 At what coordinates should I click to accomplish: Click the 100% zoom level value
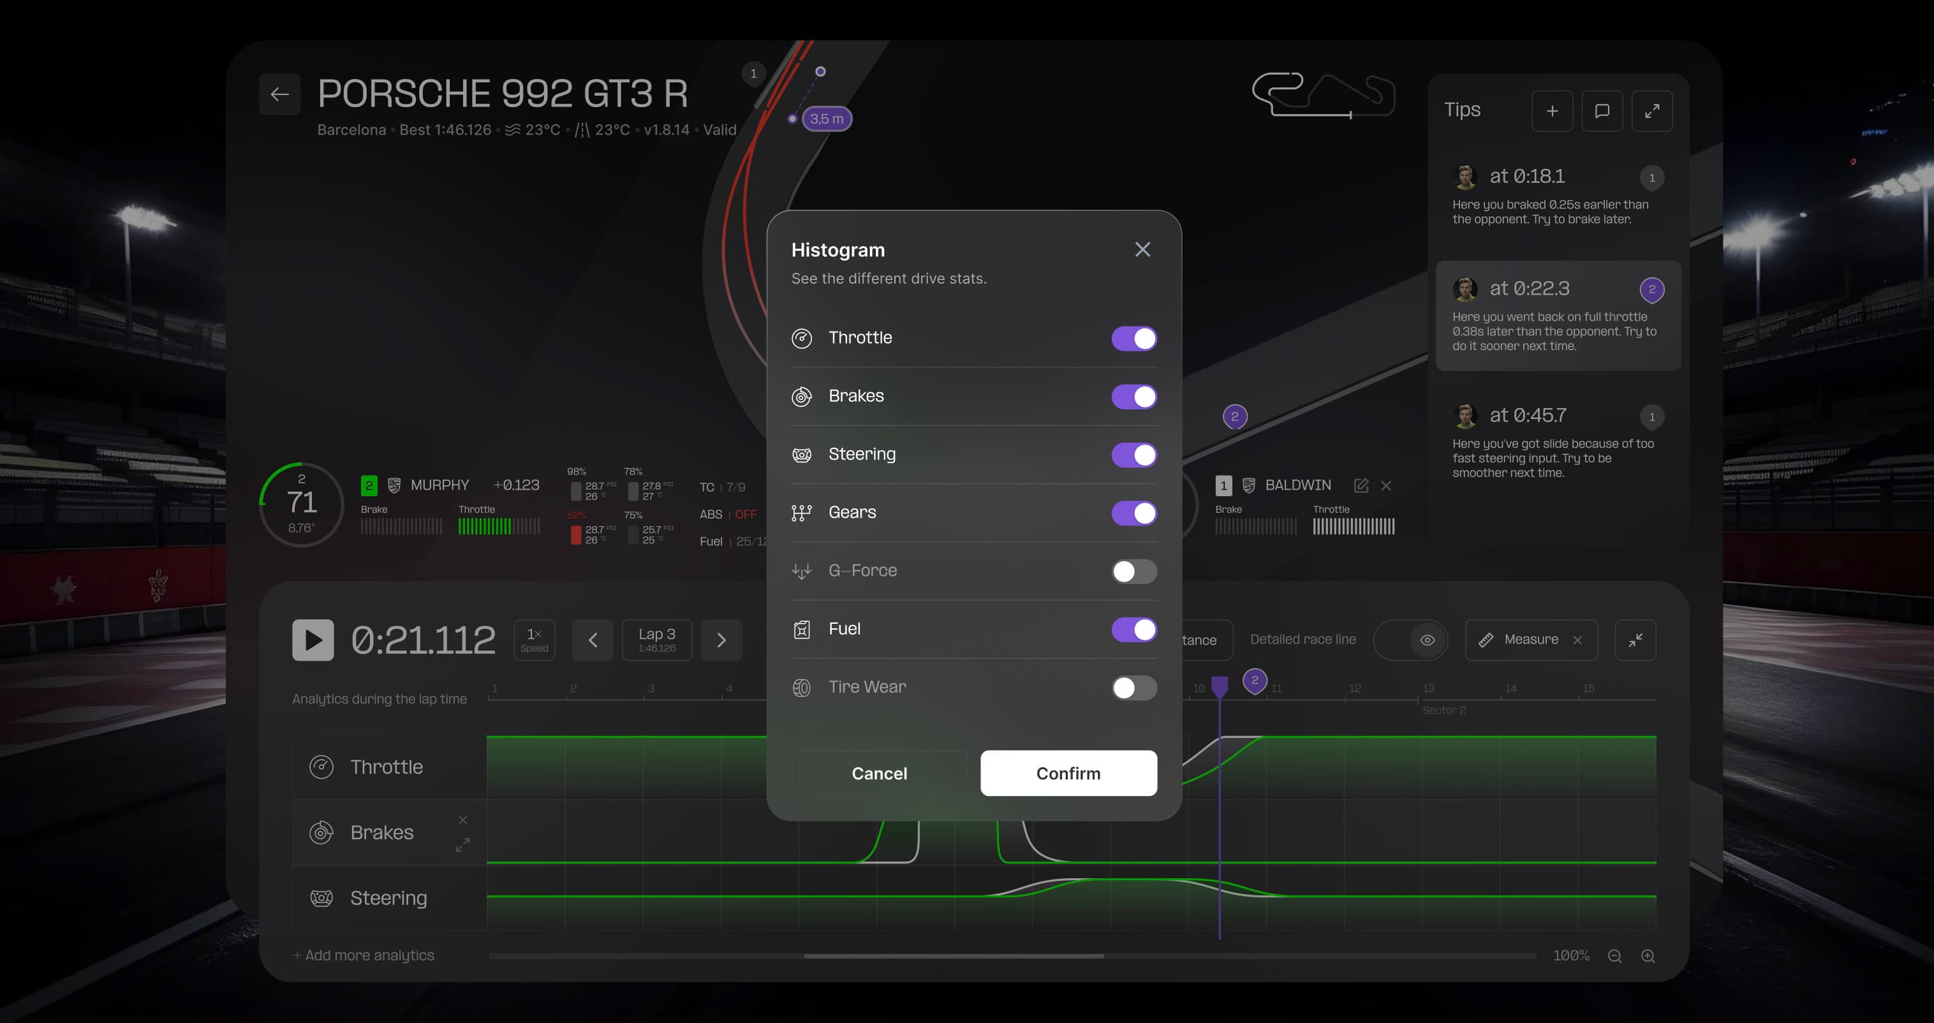click(1572, 955)
